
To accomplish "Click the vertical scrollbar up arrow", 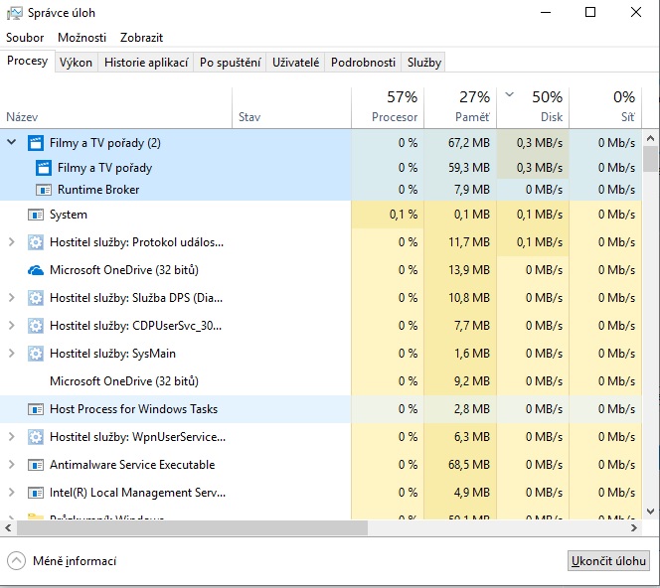I will (x=651, y=138).
